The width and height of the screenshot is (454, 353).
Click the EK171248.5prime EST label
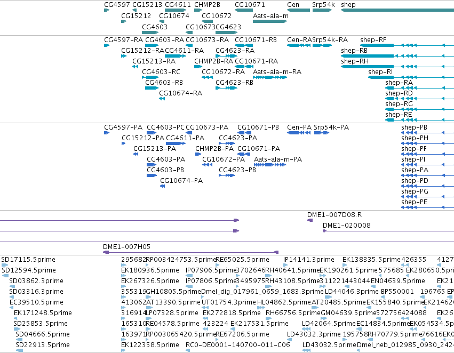pos(43,313)
